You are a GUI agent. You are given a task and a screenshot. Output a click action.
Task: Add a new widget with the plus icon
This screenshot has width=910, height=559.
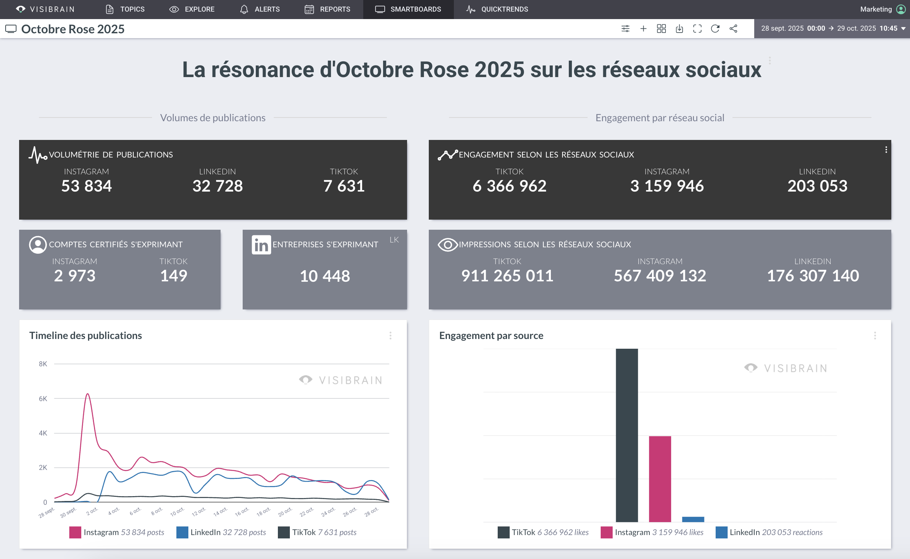click(643, 28)
